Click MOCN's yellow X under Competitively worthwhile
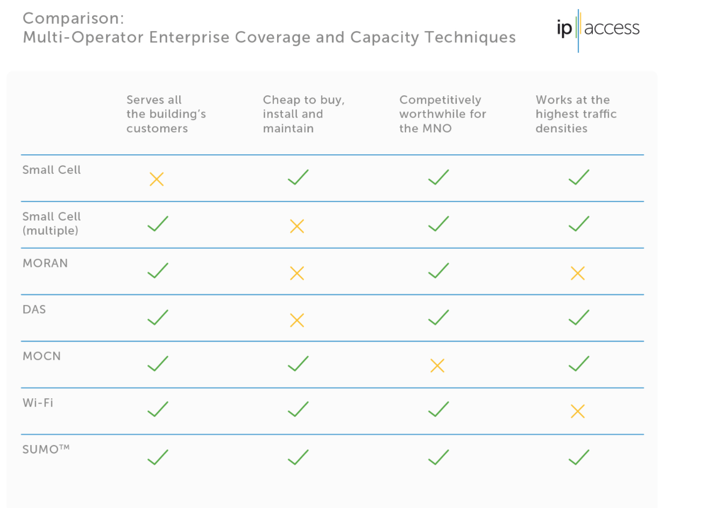The image size is (708, 508). pyautogui.click(x=437, y=366)
